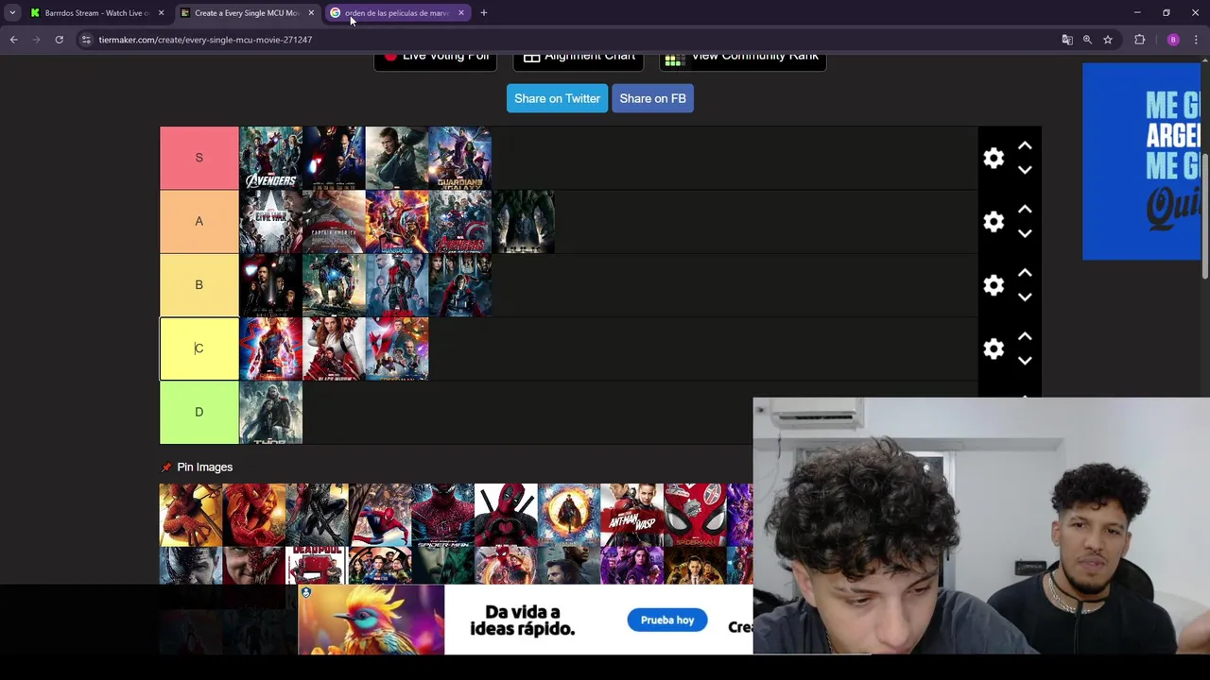Image resolution: width=1210 pixels, height=680 pixels.
Task: Open settings gear for A tier row
Action: [x=994, y=221]
